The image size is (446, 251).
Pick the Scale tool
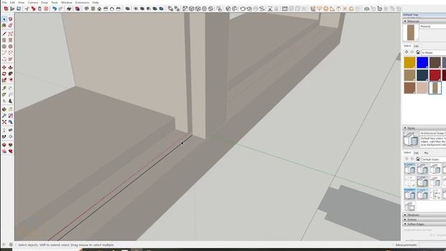(4, 80)
